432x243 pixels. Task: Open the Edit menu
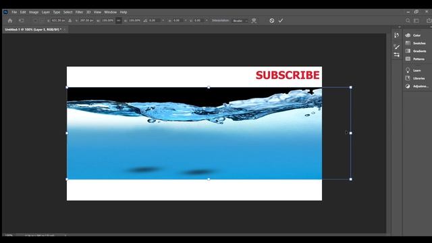pos(23,12)
